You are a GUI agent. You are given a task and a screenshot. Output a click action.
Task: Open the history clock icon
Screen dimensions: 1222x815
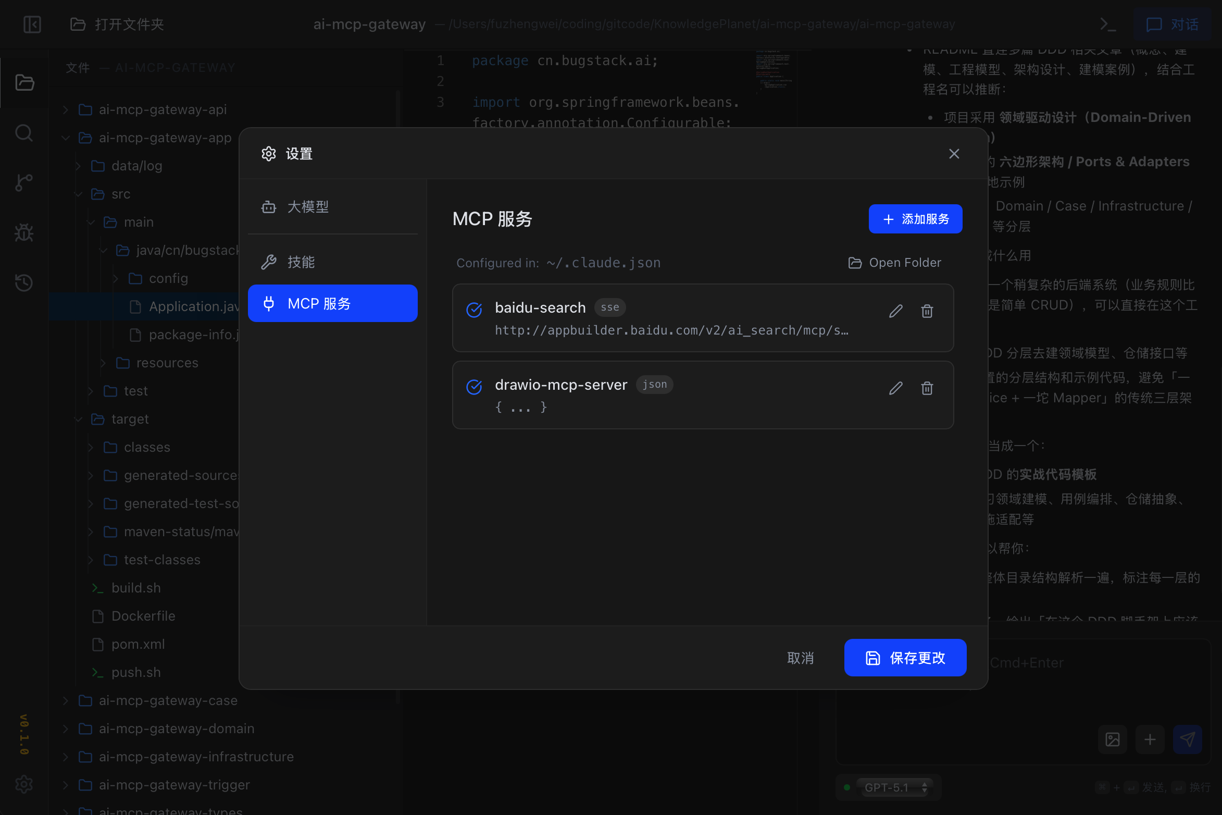tap(24, 282)
